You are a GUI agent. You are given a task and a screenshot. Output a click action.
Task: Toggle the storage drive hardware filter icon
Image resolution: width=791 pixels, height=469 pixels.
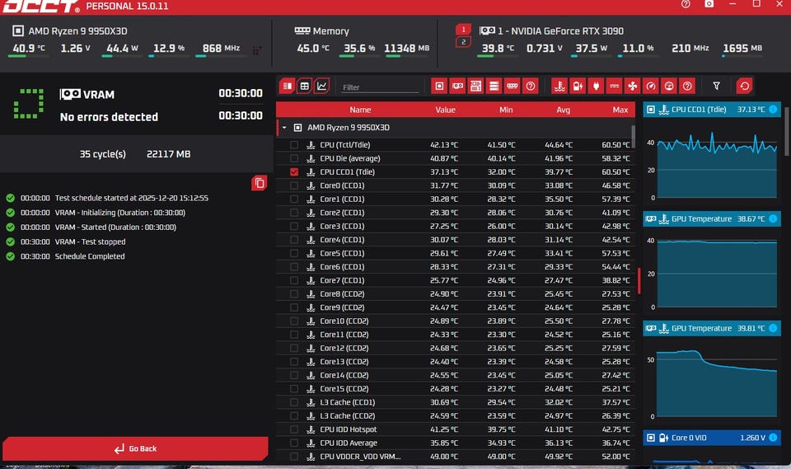point(494,86)
